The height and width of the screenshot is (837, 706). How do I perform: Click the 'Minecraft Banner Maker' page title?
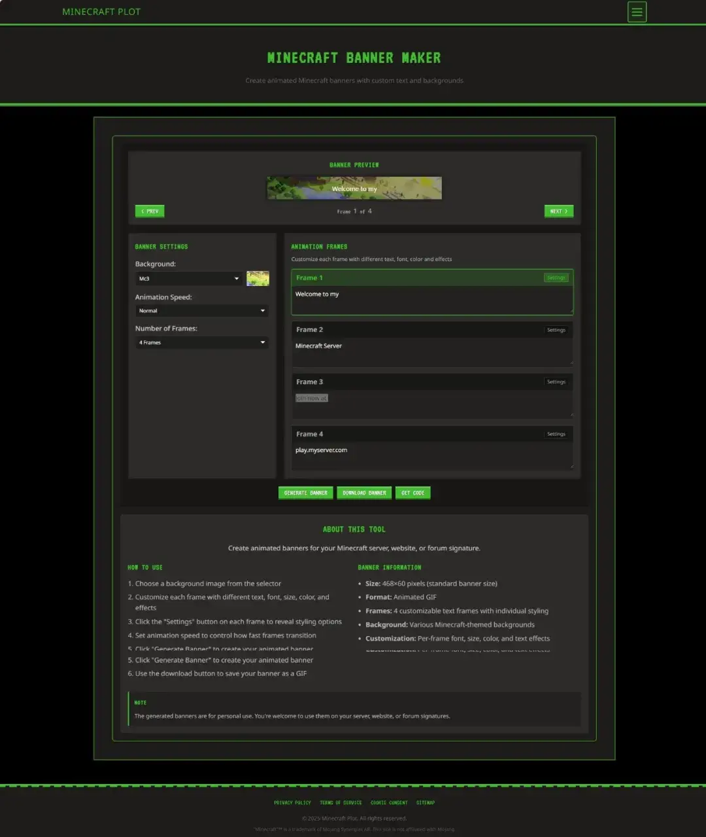click(x=354, y=58)
